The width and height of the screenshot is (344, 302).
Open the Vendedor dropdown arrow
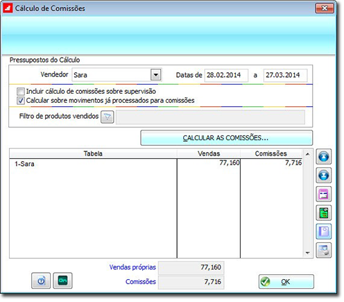[156, 75]
